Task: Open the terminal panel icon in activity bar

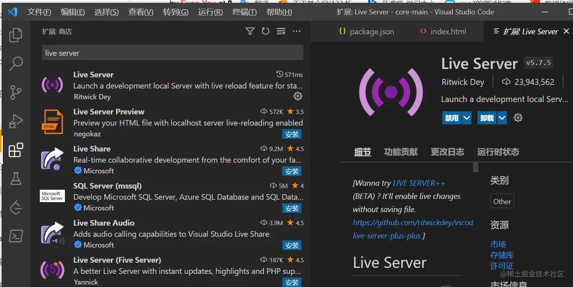Action: (x=16, y=236)
